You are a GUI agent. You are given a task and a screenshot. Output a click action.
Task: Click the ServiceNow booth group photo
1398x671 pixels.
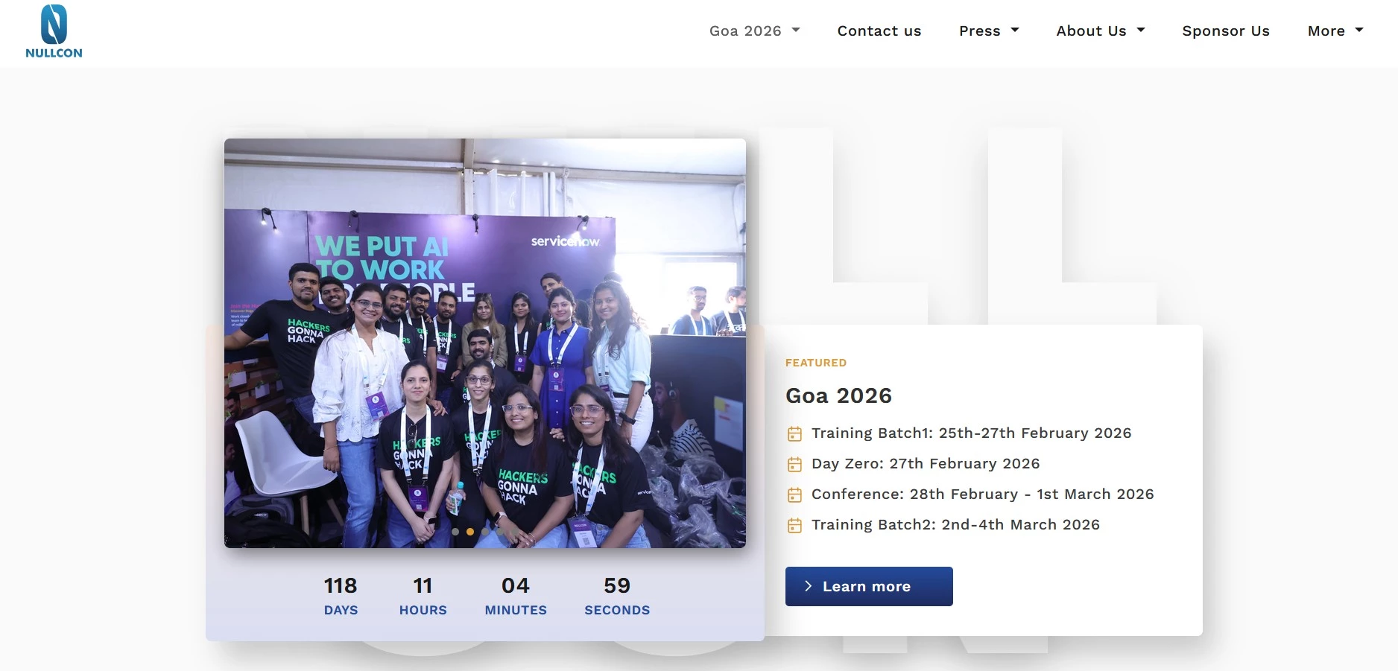[x=485, y=343]
